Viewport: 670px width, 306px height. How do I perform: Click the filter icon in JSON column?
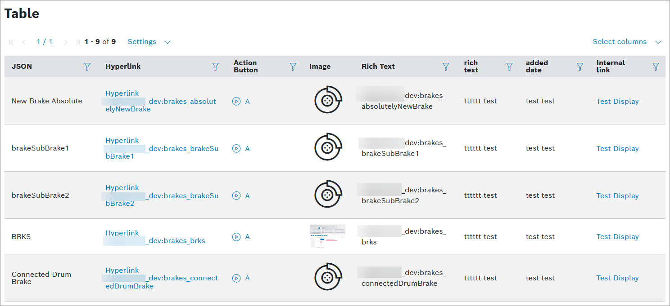[x=87, y=67]
